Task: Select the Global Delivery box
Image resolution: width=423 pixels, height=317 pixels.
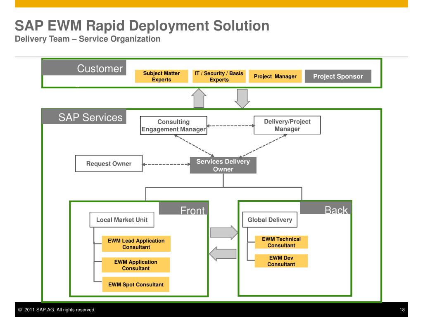Action: [270, 220]
